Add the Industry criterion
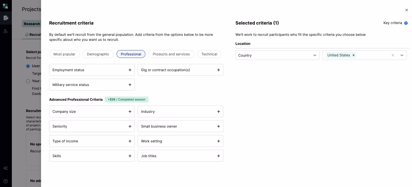412x187 pixels. coord(219,112)
